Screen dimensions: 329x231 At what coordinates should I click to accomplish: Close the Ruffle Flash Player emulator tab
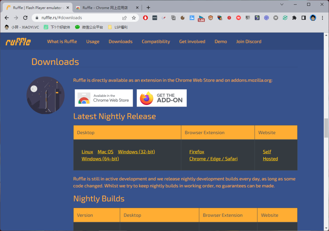coord(68,8)
